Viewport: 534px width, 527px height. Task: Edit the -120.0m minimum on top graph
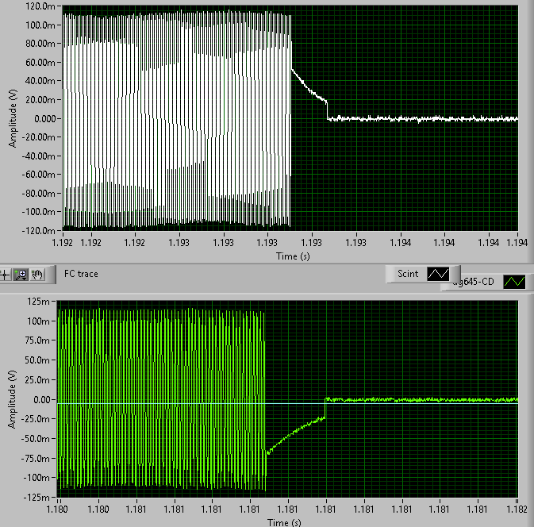39,231
